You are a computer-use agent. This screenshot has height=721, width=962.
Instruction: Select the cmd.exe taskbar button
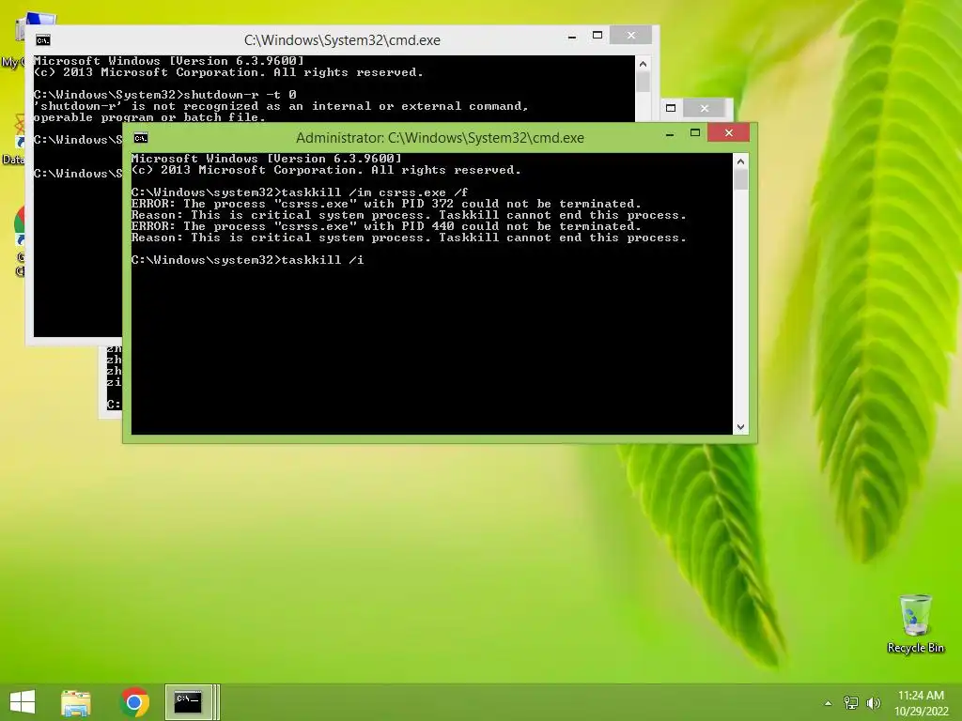(x=188, y=702)
